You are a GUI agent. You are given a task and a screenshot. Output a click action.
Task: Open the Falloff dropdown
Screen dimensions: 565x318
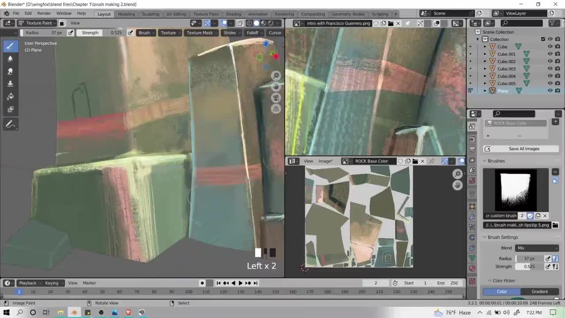[x=254, y=33]
